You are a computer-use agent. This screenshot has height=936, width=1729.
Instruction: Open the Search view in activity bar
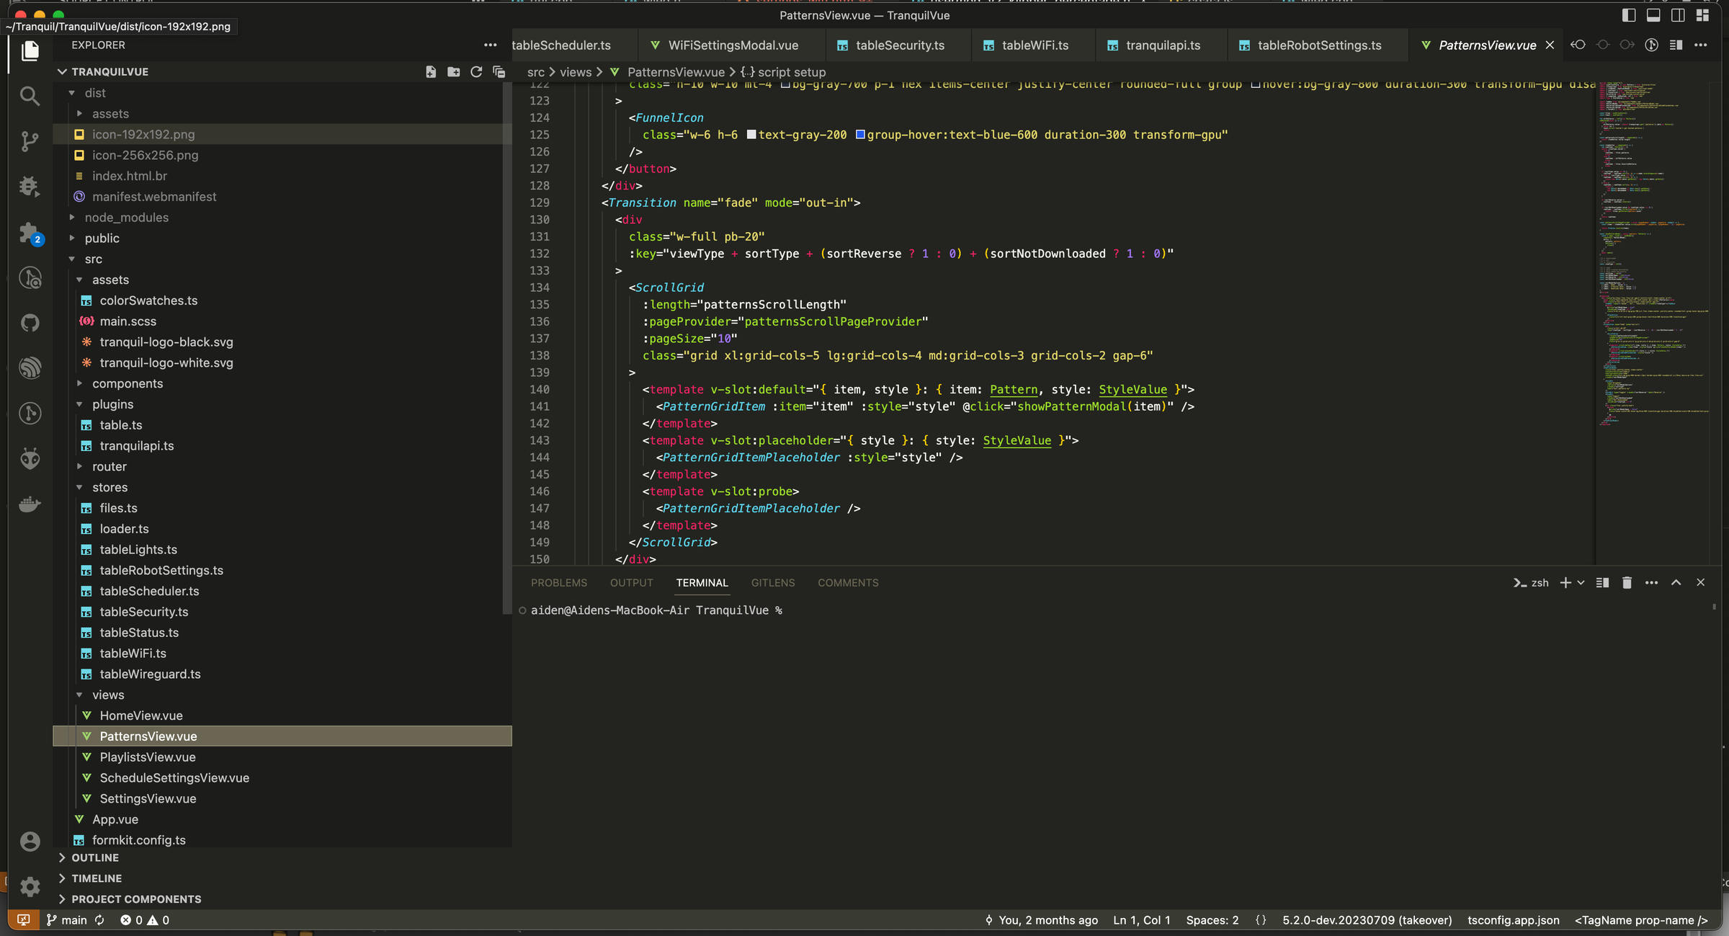pos(30,96)
